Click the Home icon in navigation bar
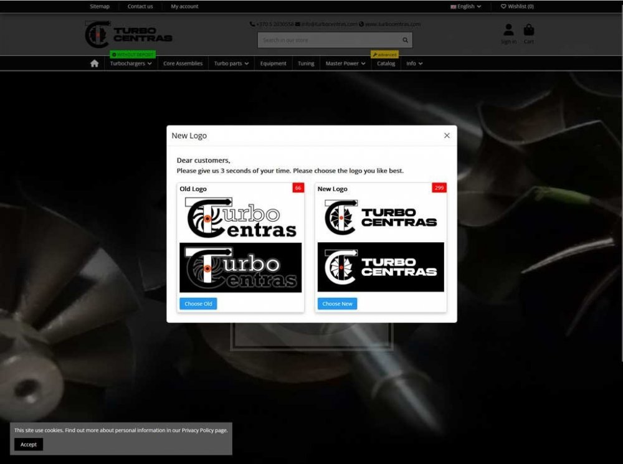This screenshot has height=464, width=623. 94,64
